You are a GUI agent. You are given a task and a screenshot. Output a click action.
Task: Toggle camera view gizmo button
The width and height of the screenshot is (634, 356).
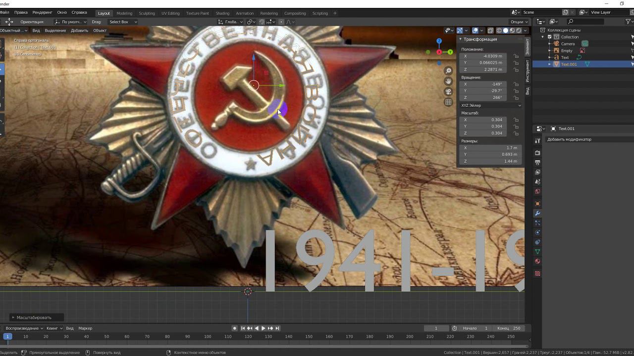[448, 91]
